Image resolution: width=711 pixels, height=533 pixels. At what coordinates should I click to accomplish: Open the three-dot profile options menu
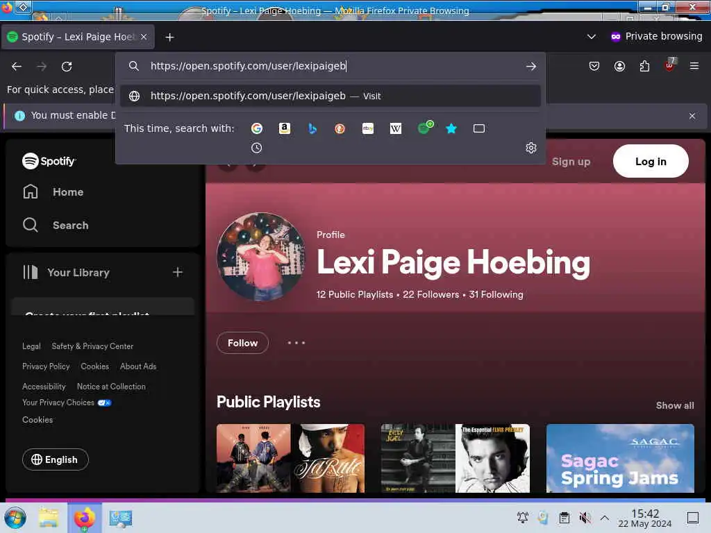pyautogui.click(x=296, y=343)
